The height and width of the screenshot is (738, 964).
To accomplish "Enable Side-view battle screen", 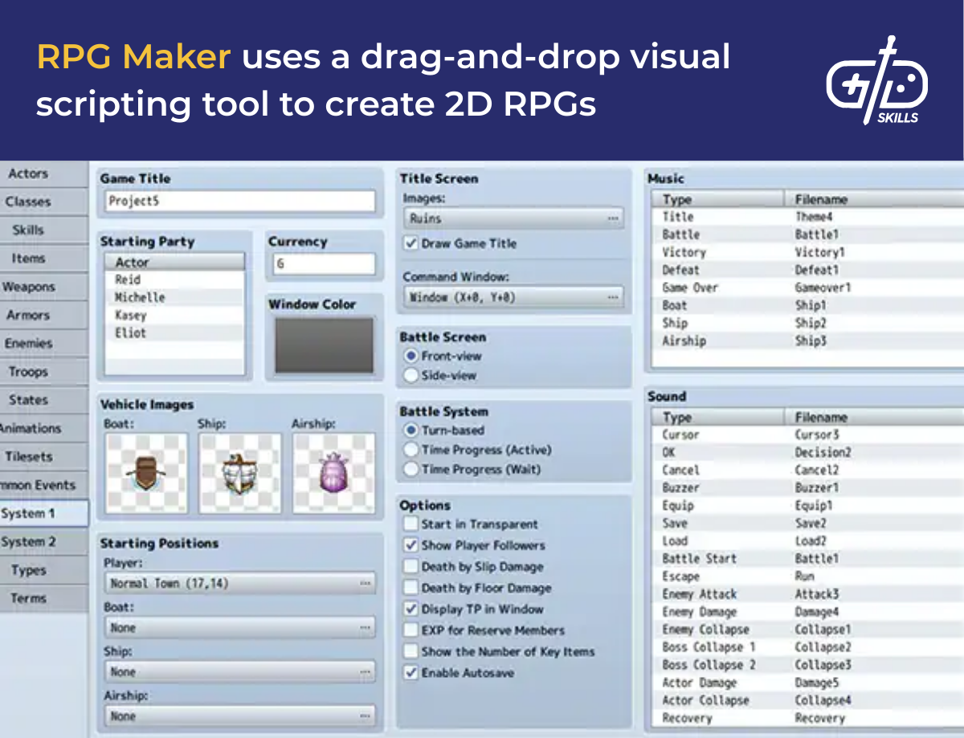I will tap(411, 375).
